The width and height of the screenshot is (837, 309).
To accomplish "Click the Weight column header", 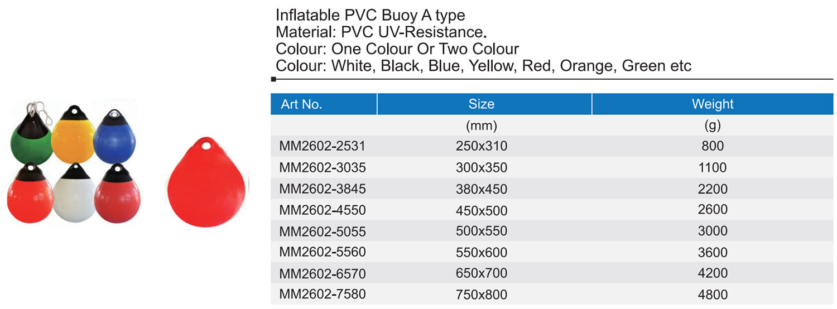I will pos(713,104).
